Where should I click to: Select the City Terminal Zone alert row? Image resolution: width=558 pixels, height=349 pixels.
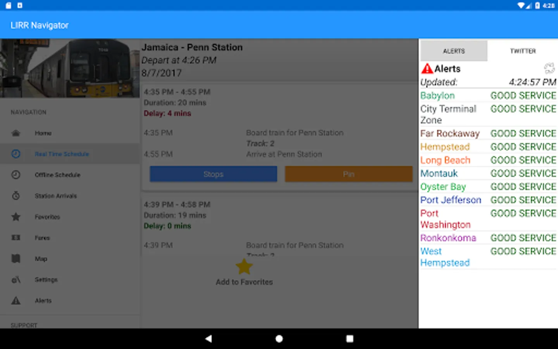pyautogui.click(x=488, y=114)
